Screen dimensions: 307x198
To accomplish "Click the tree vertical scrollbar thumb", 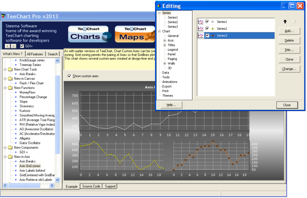I will [57, 114].
